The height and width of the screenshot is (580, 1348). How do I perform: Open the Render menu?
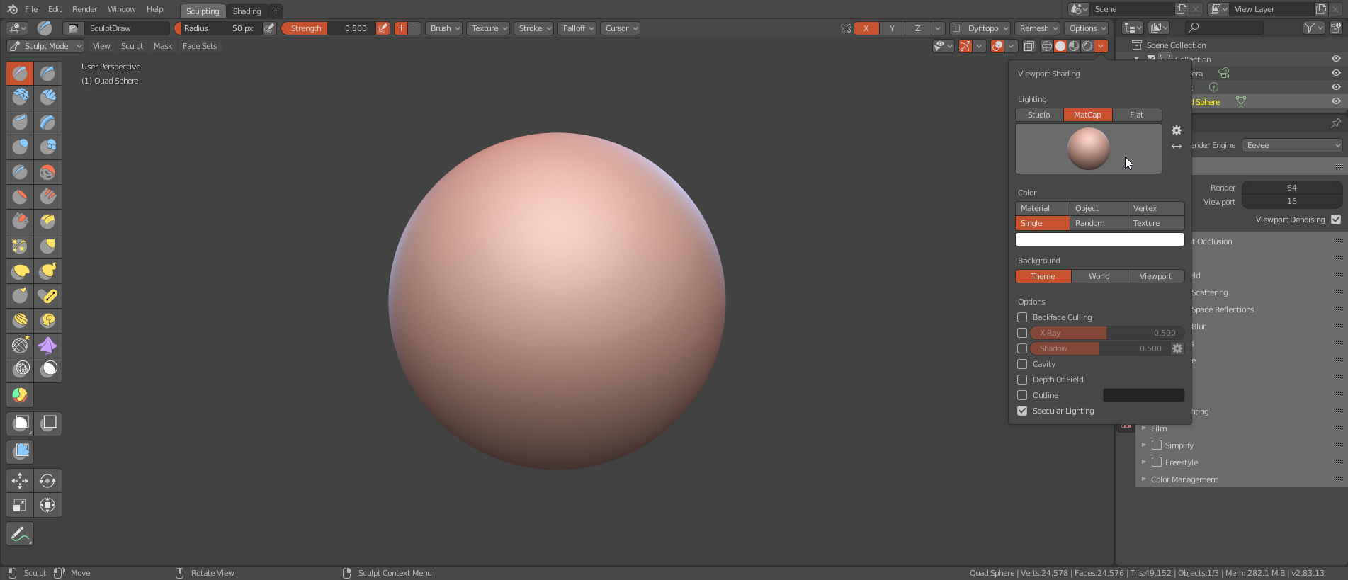point(85,9)
